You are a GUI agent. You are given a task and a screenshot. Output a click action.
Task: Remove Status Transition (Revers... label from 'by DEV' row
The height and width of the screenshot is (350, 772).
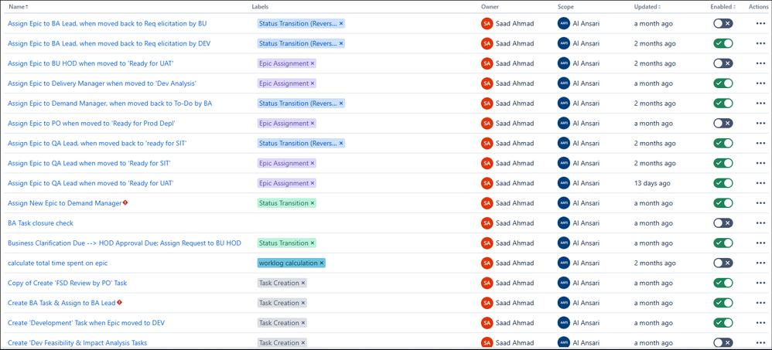click(341, 43)
